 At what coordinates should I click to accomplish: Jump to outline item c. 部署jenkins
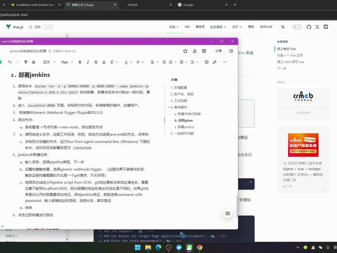pos(184,127)
